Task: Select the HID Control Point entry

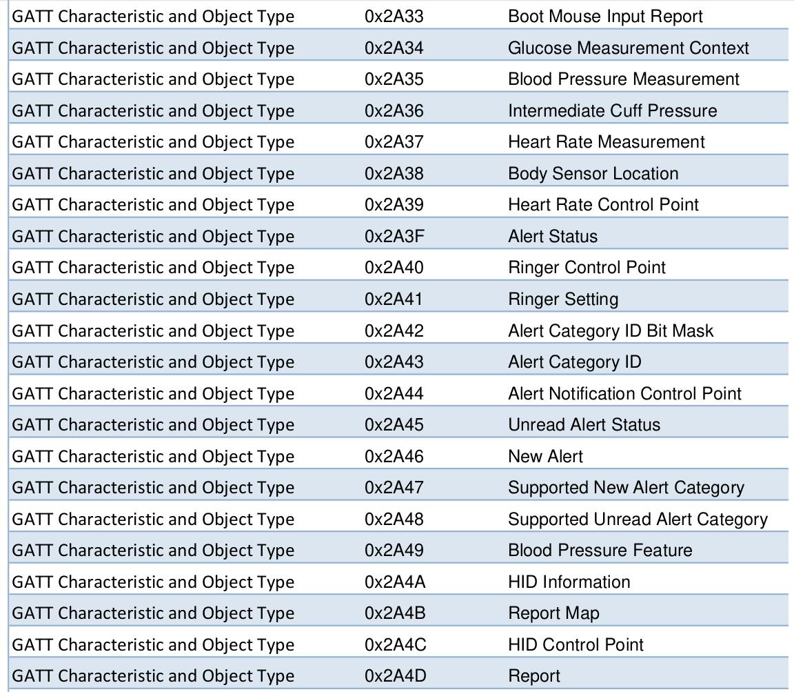Action: (x=576, y=645)
